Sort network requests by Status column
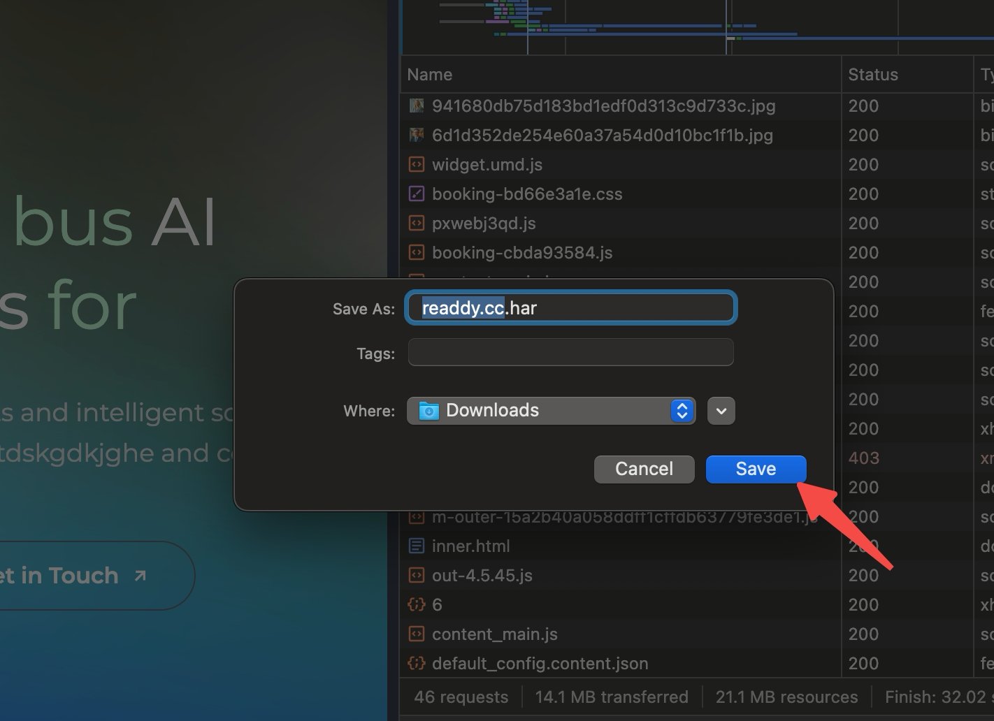 pos(907,75)
